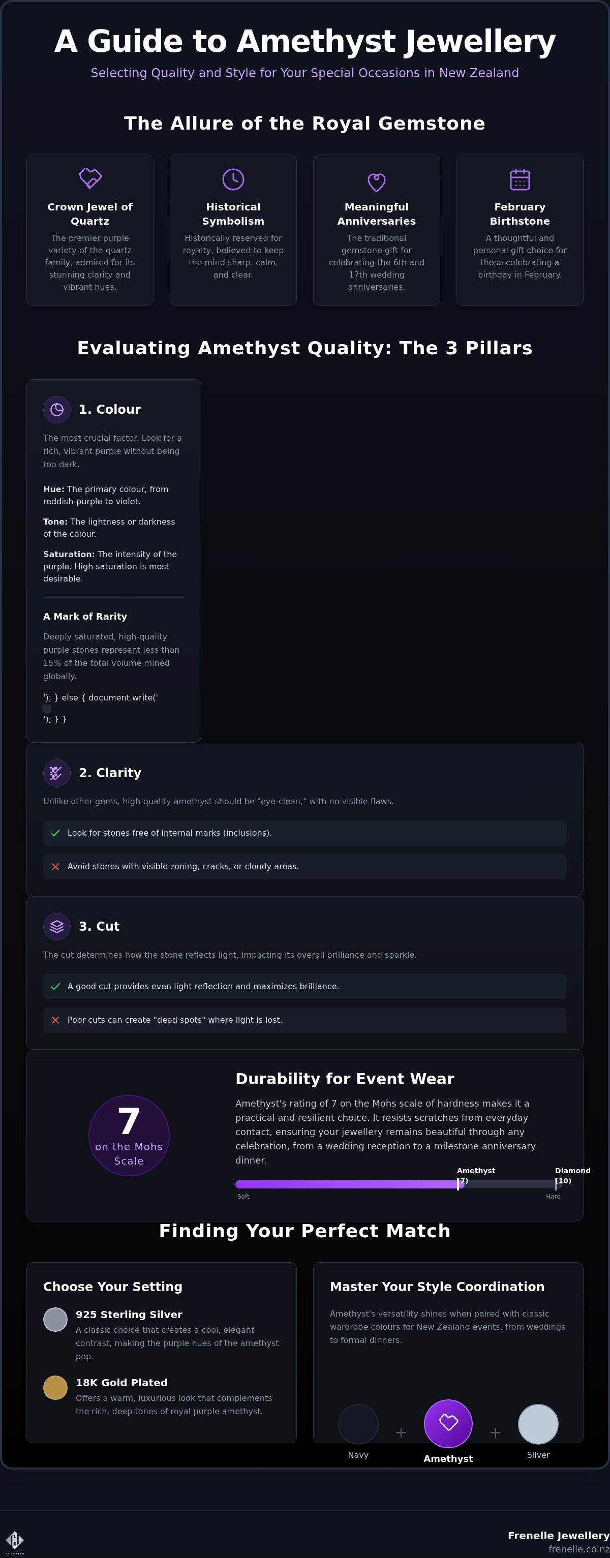The height and width of the screenshot is (1558, 610).
Task: Select the 18K Gold Plated swatch
Action: click(55, 1388)
